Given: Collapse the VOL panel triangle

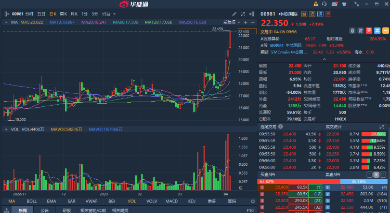Looking at the screenshot, I should click(x=6, y=130).
